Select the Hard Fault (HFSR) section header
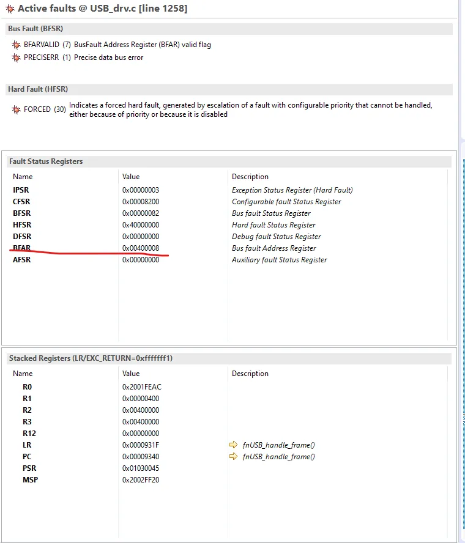465x543 pixels. click(x=229, y=89)
